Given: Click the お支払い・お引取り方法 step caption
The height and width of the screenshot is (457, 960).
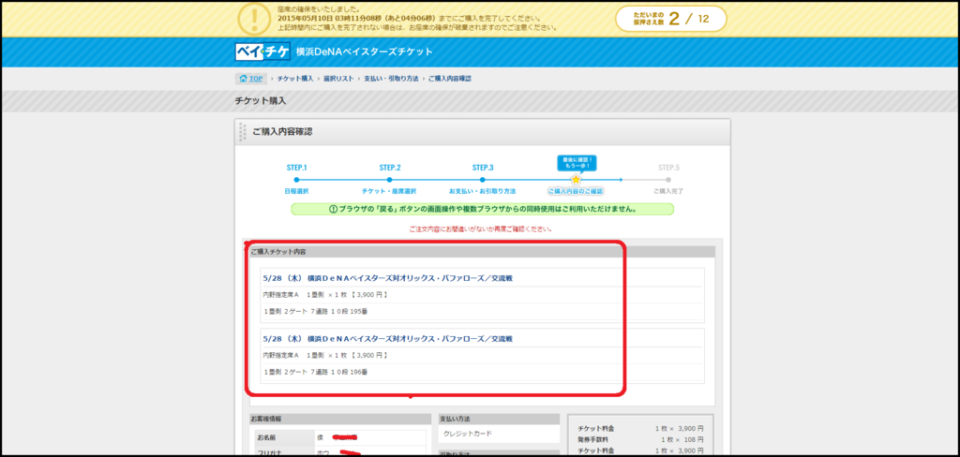Looking at the screenshot, I should [x=483, y=191].
